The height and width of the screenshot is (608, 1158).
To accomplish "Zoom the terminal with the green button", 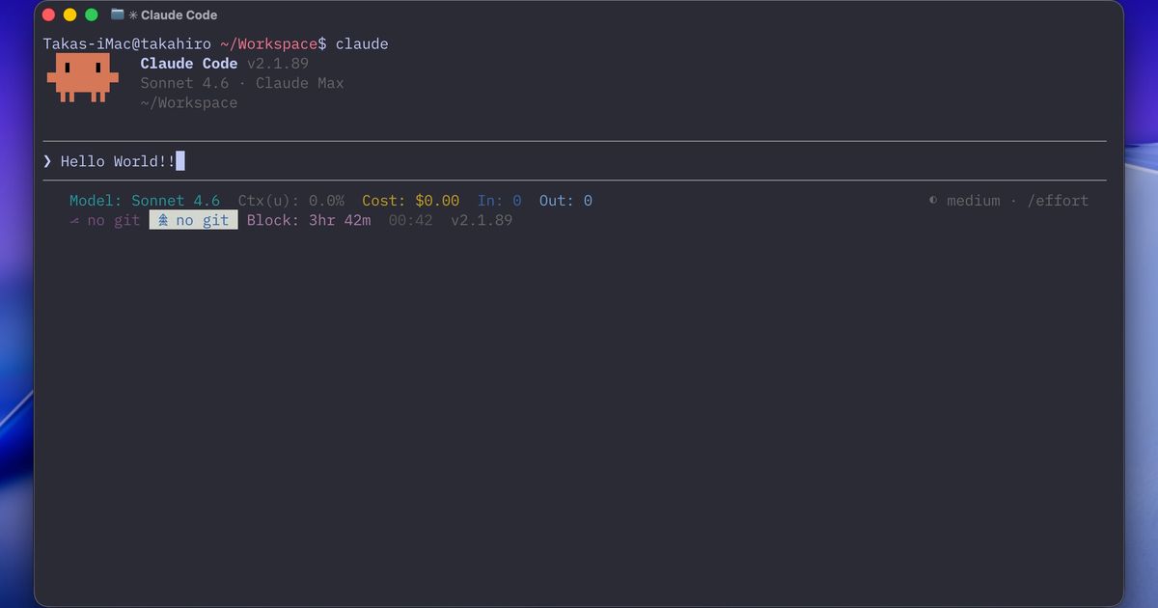I will tap(92, 14).
